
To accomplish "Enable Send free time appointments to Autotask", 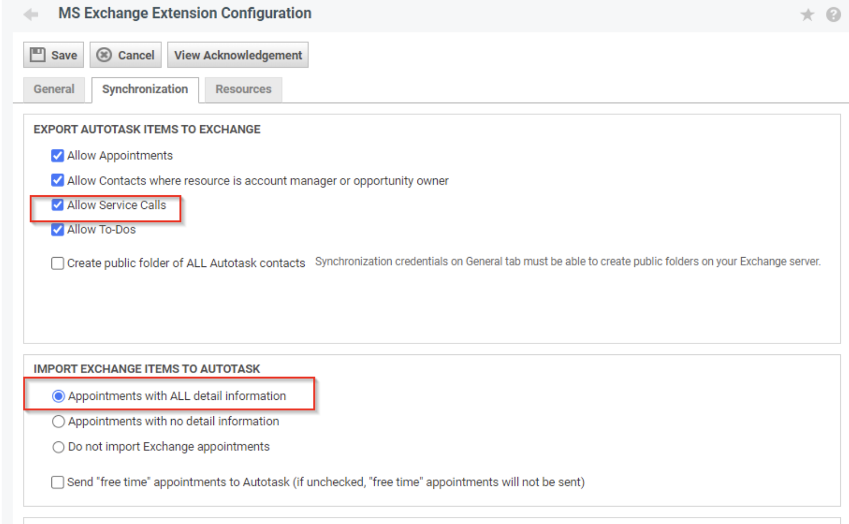I will (x=57, y=482).
